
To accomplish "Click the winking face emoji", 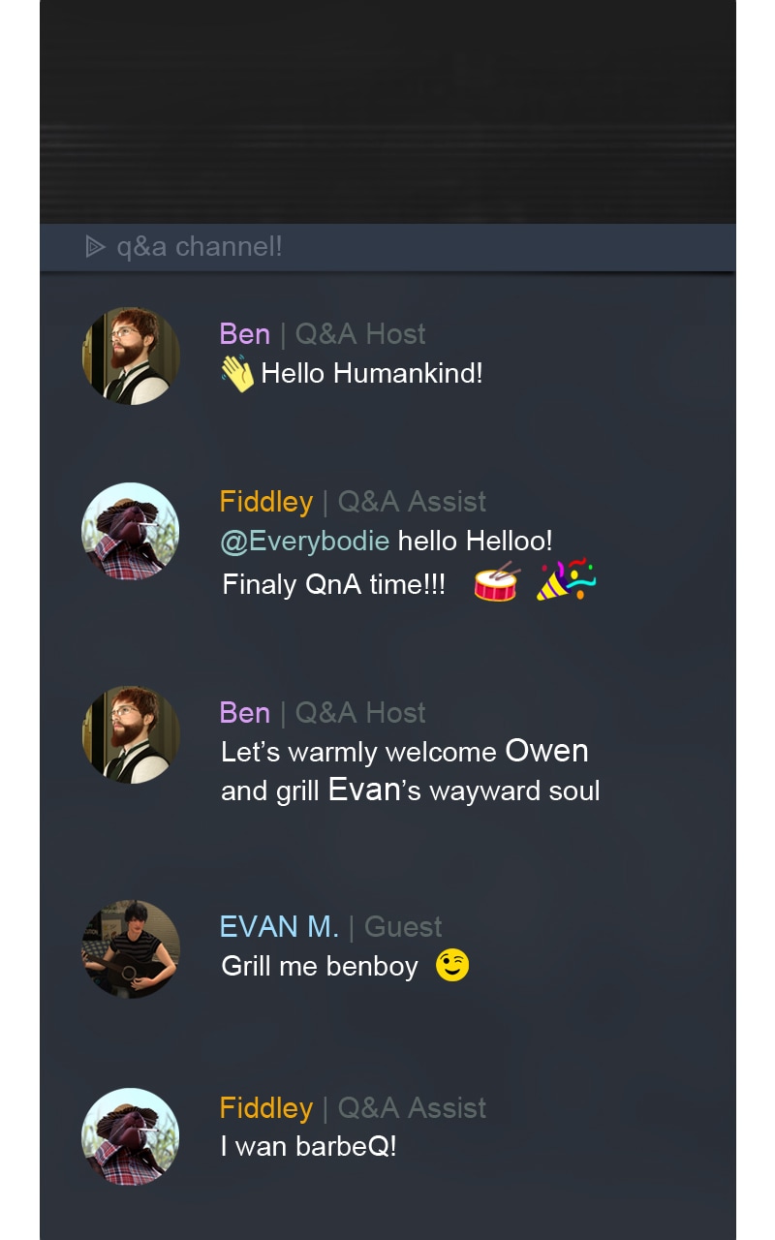I will 452,966.
